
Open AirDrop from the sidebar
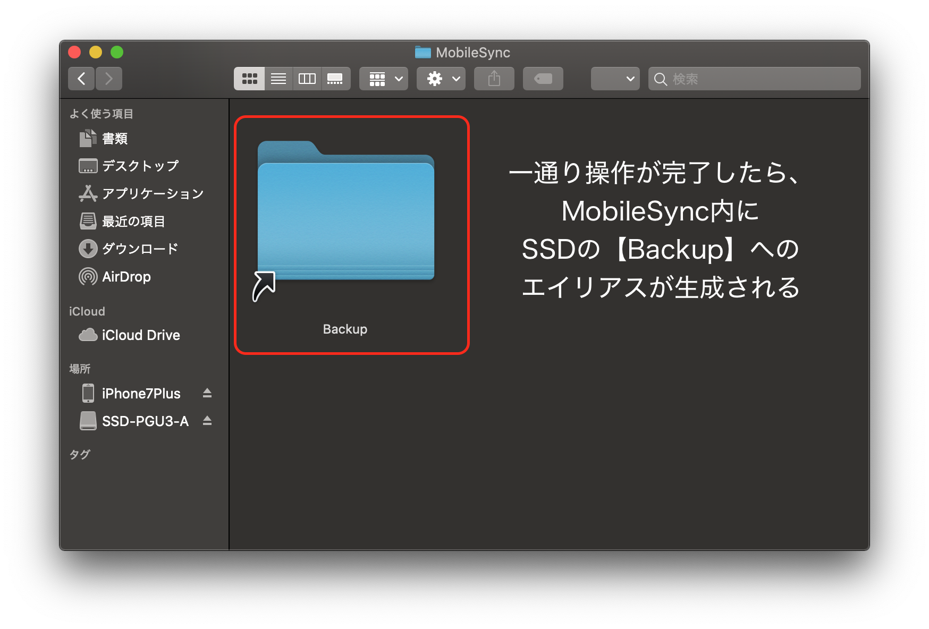click(126, 277)
